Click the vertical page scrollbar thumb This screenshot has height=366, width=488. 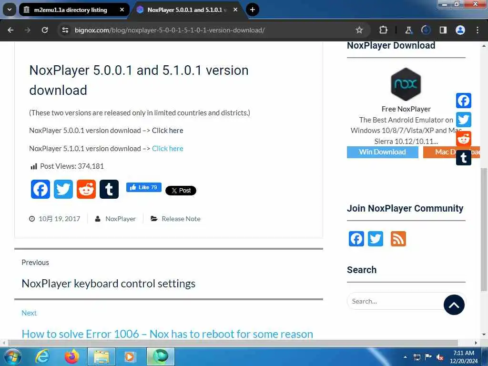pyautogui.click(x=484, y=230)
